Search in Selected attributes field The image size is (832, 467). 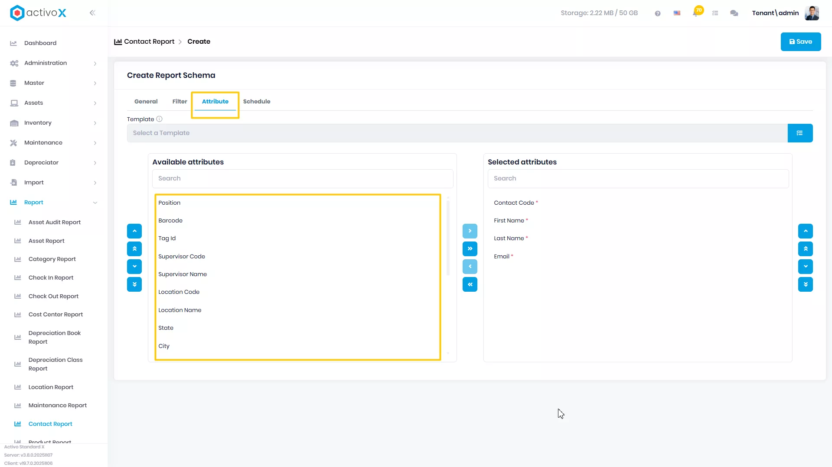click(x=638, y=179)
